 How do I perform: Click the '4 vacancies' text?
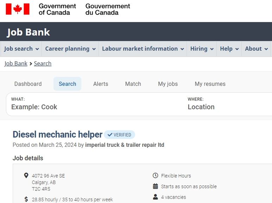pos(173,197)
